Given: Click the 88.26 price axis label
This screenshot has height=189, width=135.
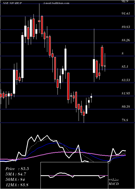Looking at the screenshot, I should tap(126, 40).
